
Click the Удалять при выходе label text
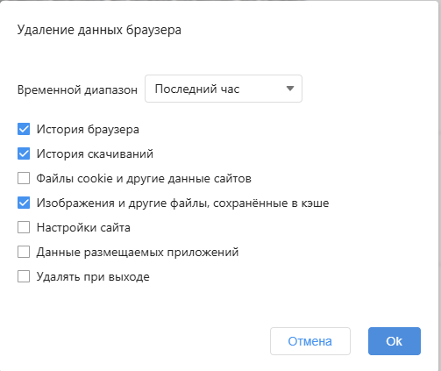pos(93,277)
